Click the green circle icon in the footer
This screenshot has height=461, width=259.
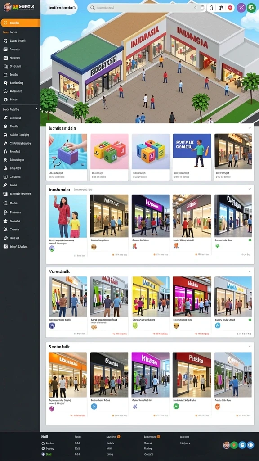[x=234, y=445]
